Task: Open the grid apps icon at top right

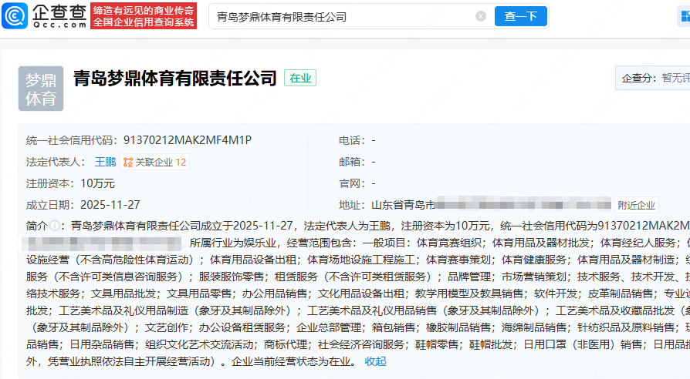Action: pyautogui.click(x=684, y=16)
